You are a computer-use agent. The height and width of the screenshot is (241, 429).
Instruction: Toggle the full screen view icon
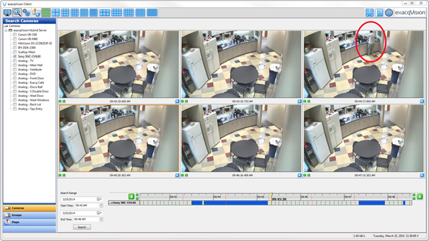click(x=370, y=13)
